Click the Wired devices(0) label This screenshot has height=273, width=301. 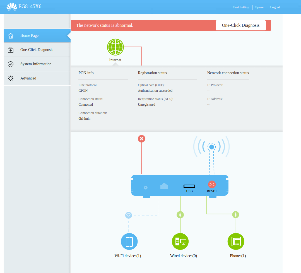tap(184, 256)
